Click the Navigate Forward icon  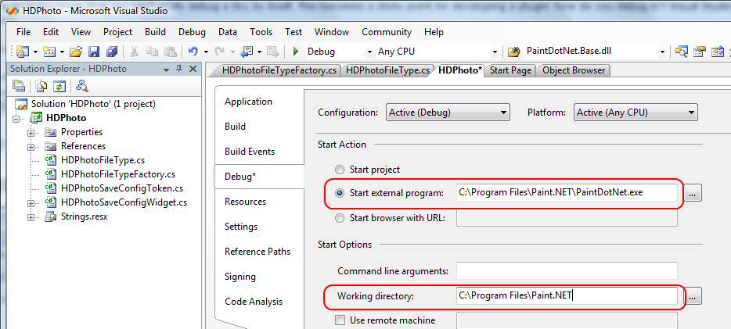coord(272,52)
